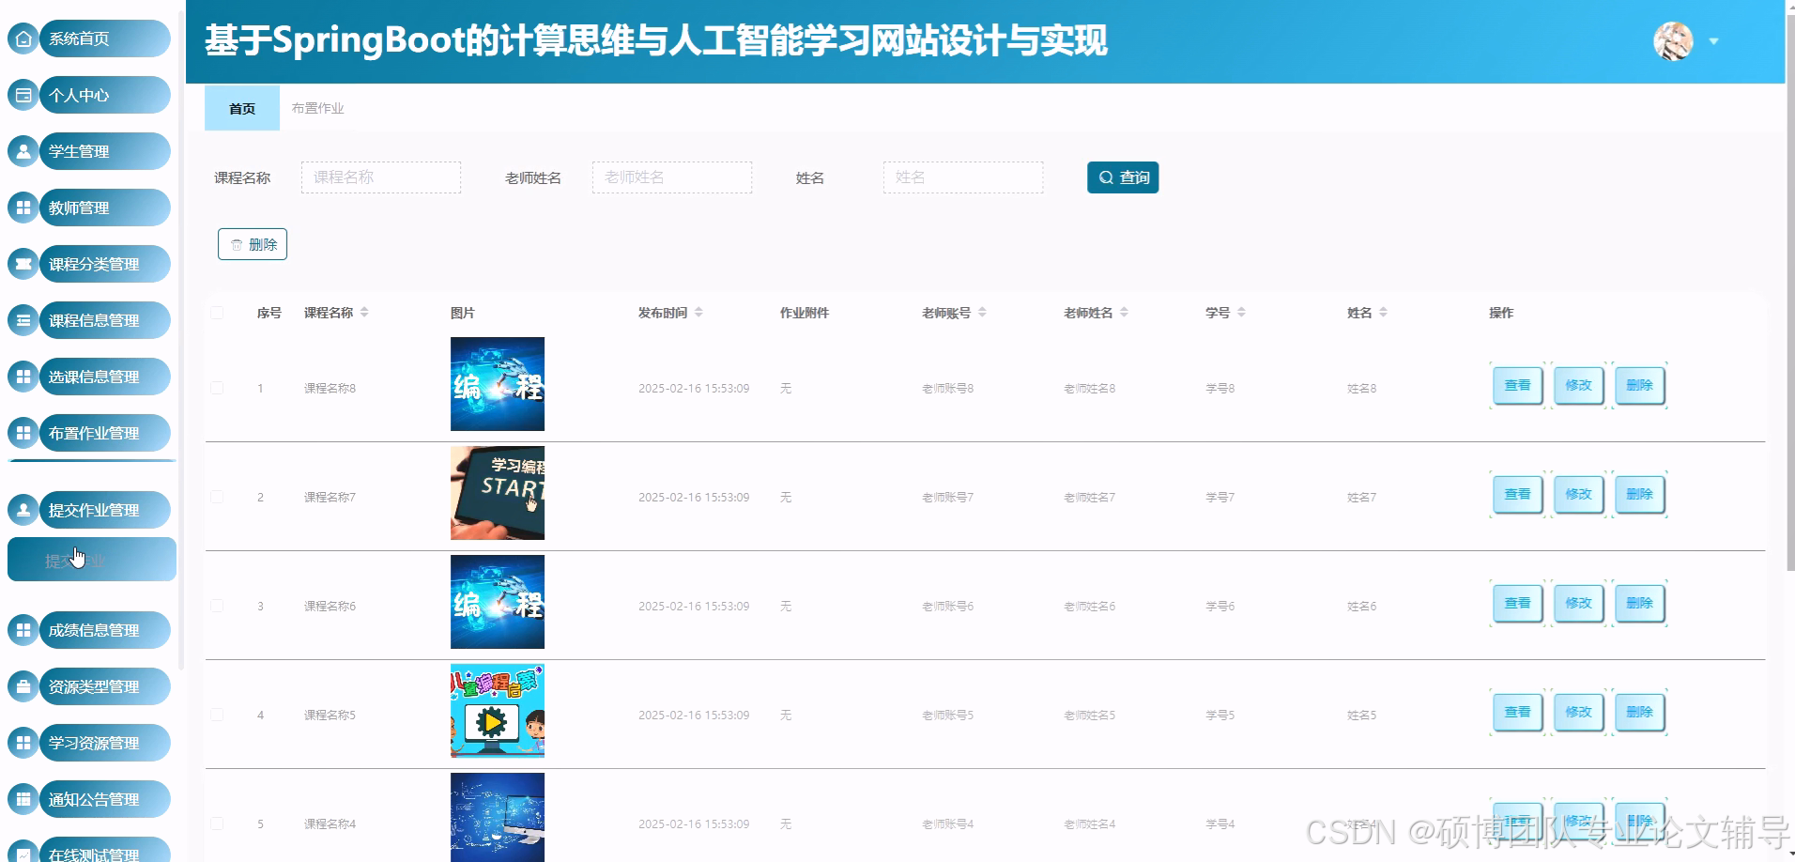This screenshot has height=862, width=1795.
Task: Focus the 姓名 search field
Action: [x=963, y=177]
